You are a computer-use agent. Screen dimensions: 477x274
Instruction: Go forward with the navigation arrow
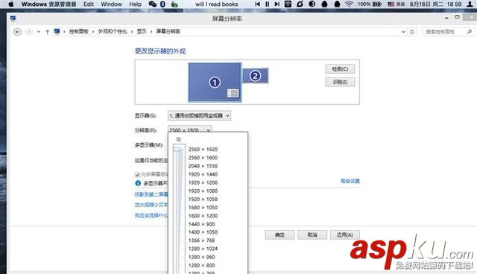[28, 31]
